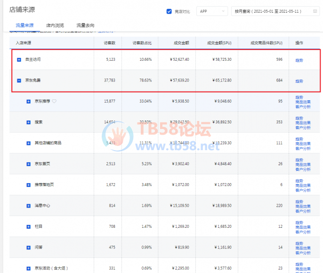Screen dimensions: 323x273
Task: Open 趋势 for the 推荐落地页 row
Action: coord(299,181)
